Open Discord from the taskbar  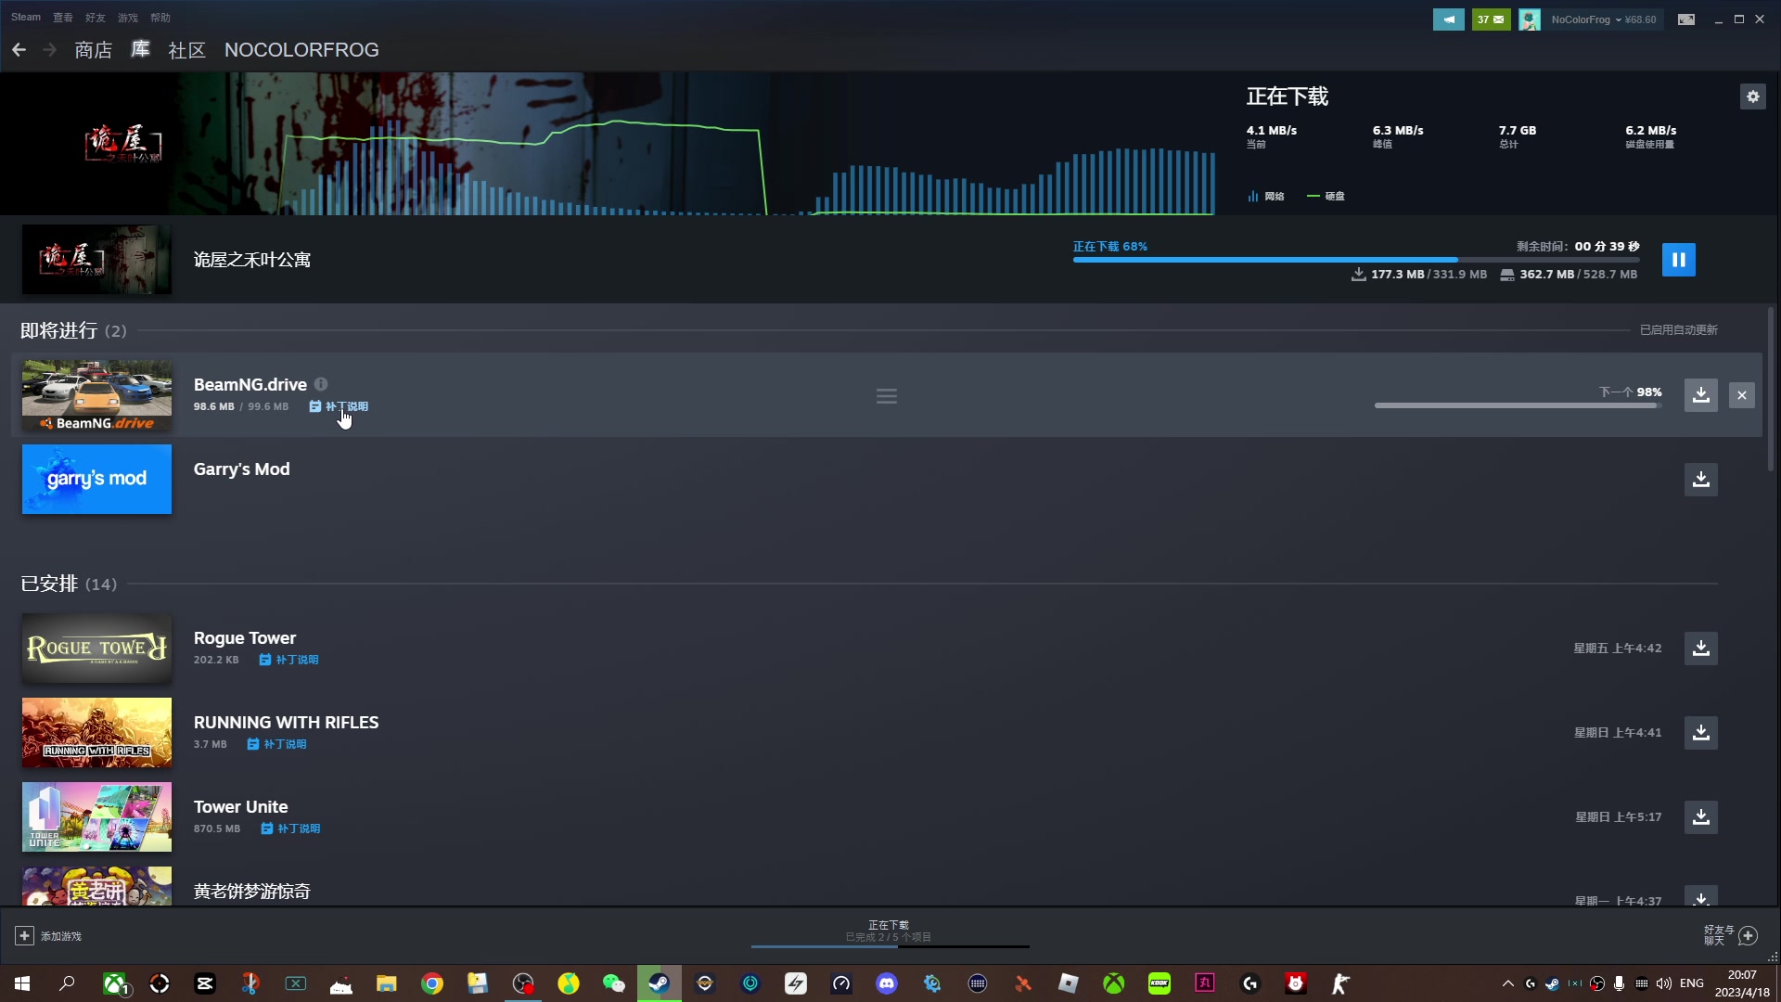(887, 983)
